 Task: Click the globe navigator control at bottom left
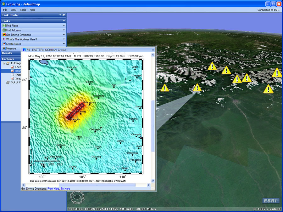point(77,197)
